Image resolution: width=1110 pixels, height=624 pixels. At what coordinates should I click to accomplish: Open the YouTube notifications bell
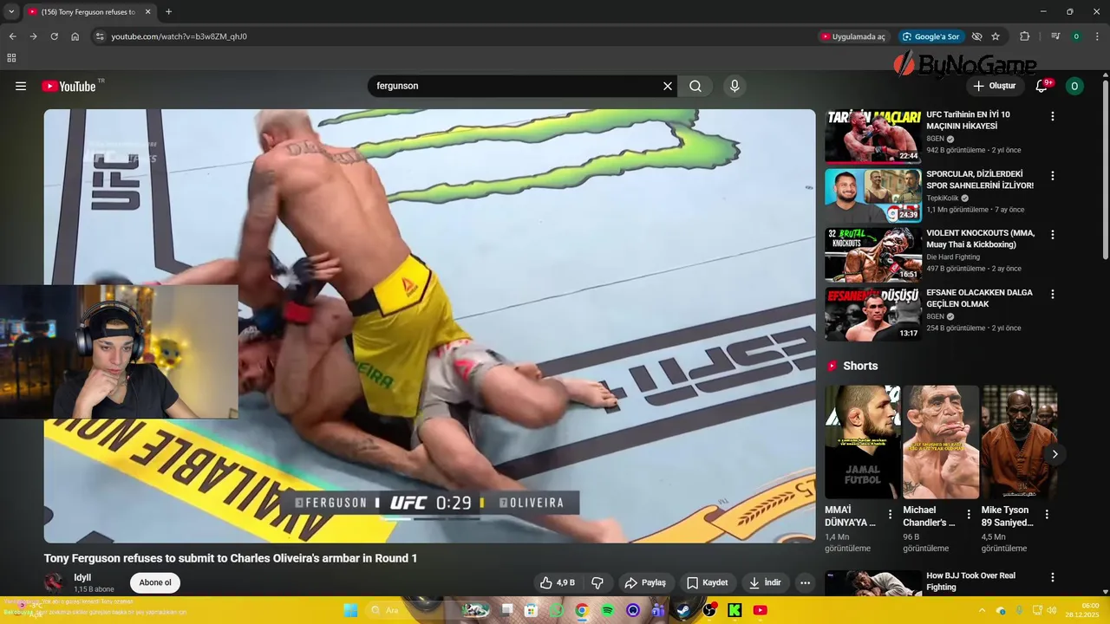1042,86
